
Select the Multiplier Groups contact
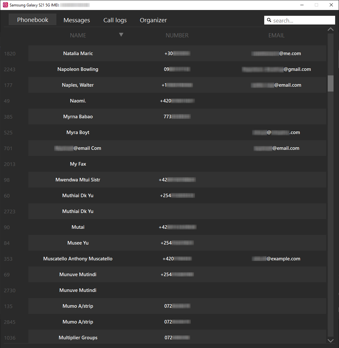click(78, 338)
